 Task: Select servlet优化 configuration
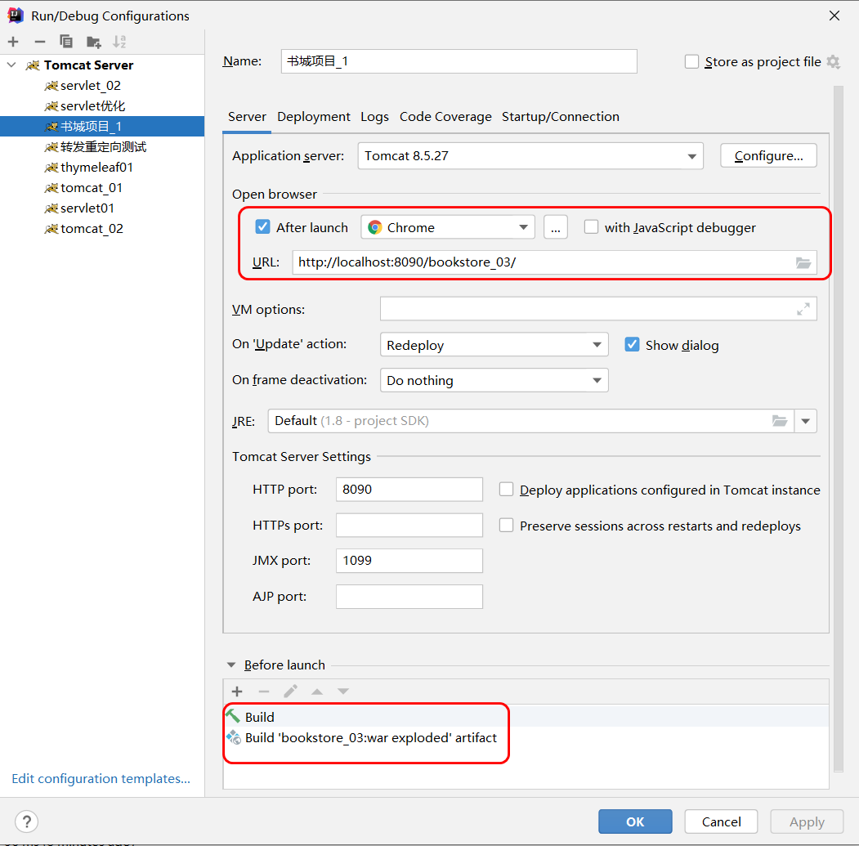point(102,105)
